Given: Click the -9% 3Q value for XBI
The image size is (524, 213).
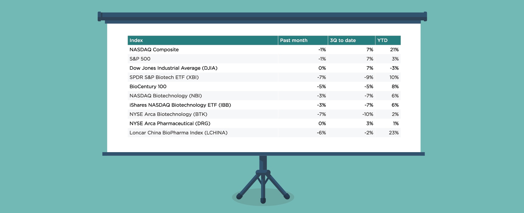Looking at the screenshot, I should pyautogui.click(x=369, y=77).
